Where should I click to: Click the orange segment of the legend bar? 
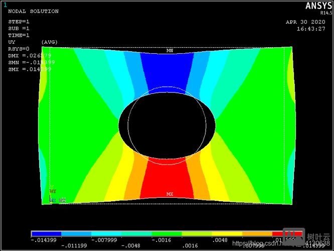click(x=257, y=234)
